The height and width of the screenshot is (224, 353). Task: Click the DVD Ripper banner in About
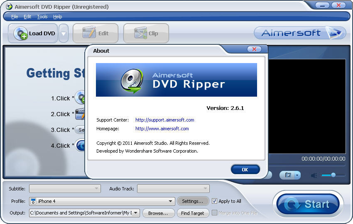176,80
